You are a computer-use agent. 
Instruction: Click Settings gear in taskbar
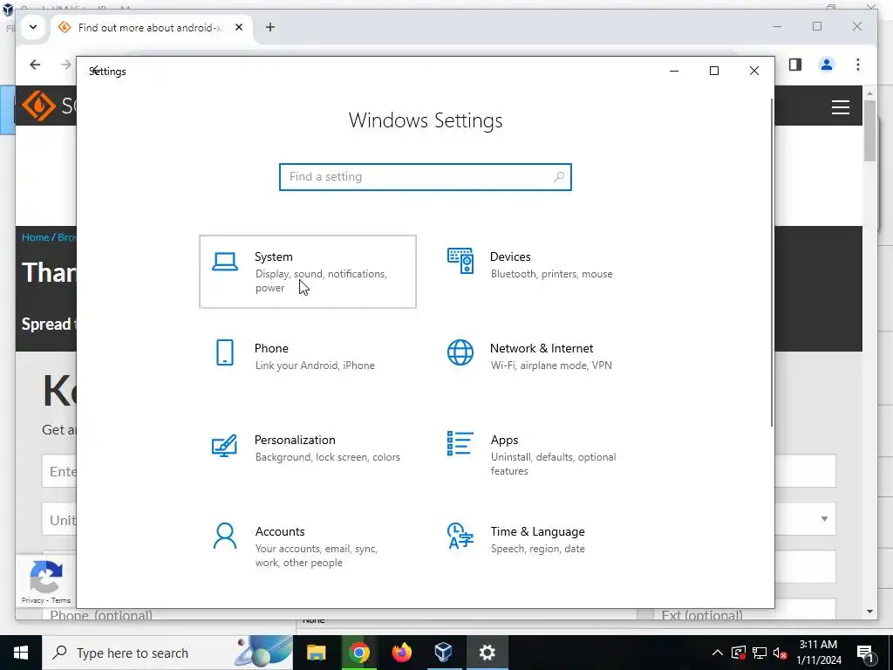tap(487, 653)
